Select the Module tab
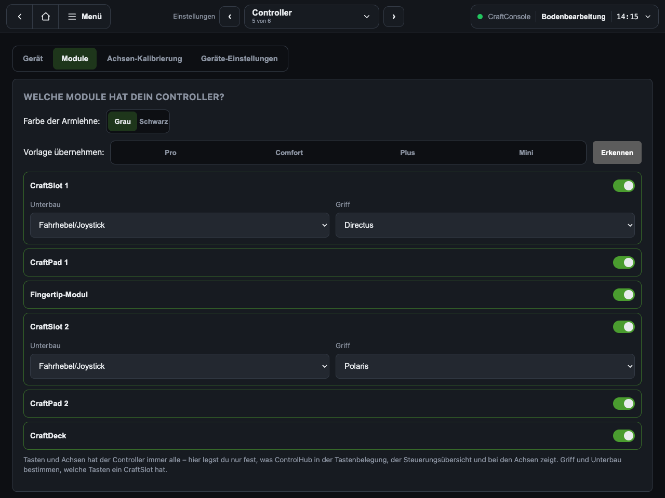This screenshot has width=665, height=498. click(x=75, y=59)
